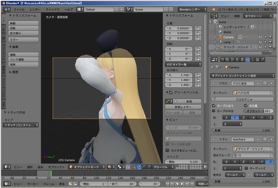Open the Render Layers properties tab

coord(227,60)
